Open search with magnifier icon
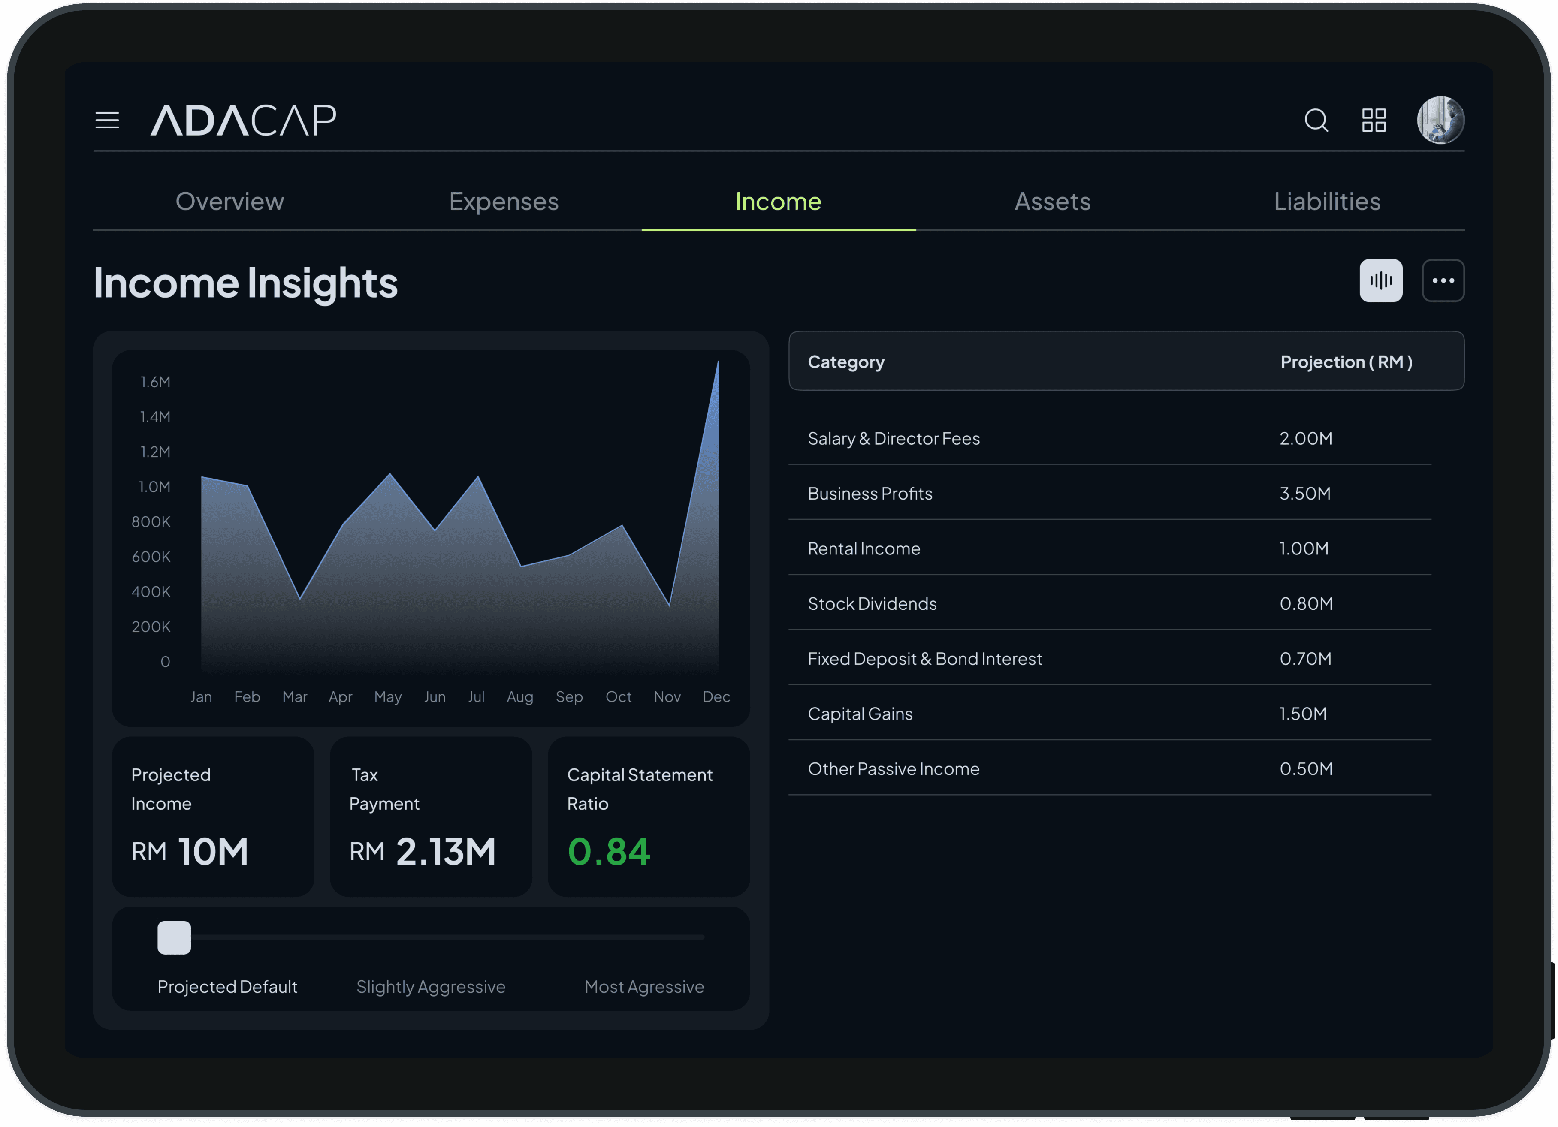The image size is (1558, 1127). (1316, 120)
